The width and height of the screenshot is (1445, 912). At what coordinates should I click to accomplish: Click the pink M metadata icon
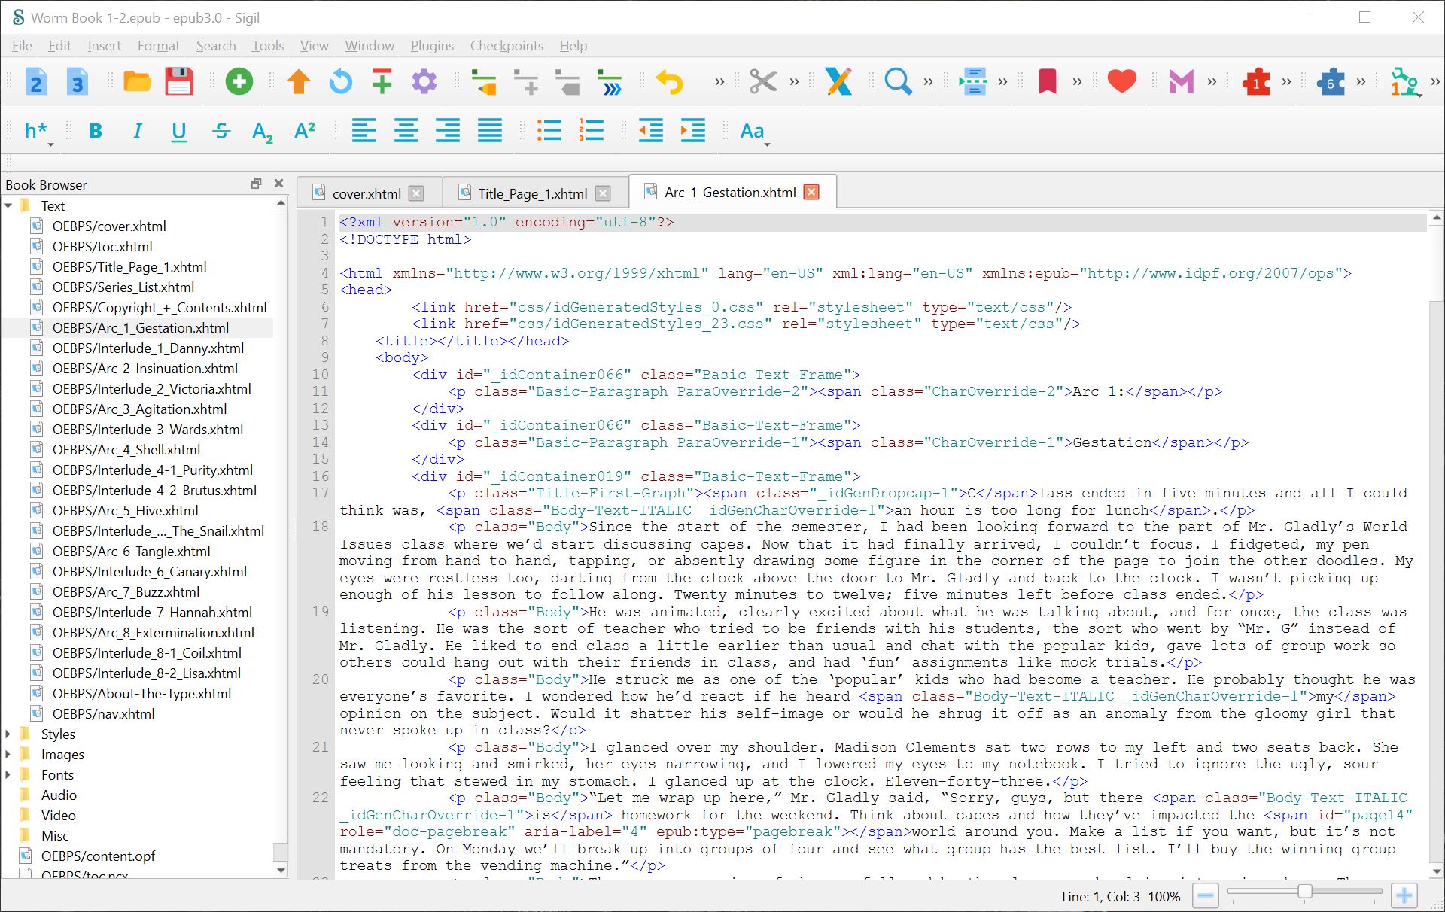pos(1181,81)
